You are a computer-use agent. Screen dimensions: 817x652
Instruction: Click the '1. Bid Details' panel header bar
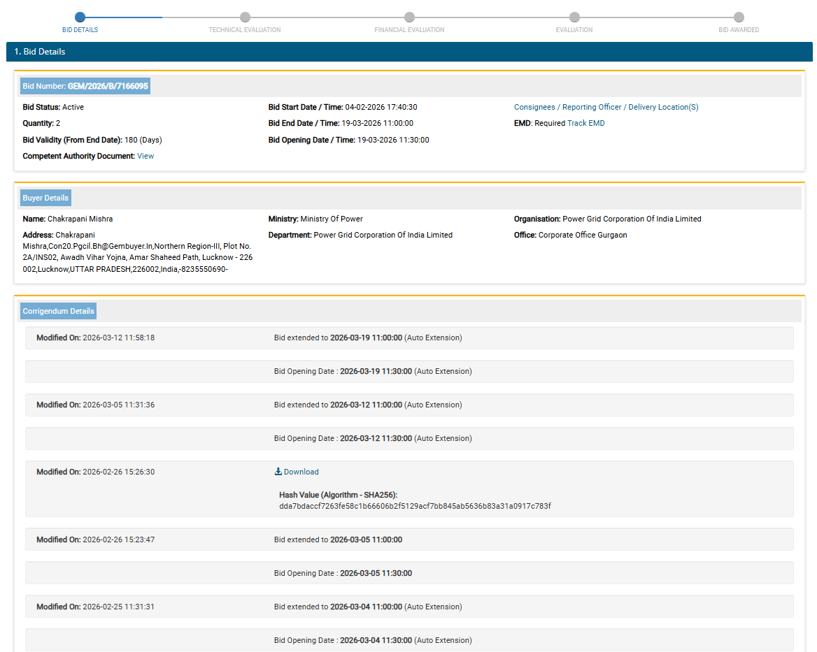click(409, 52)
